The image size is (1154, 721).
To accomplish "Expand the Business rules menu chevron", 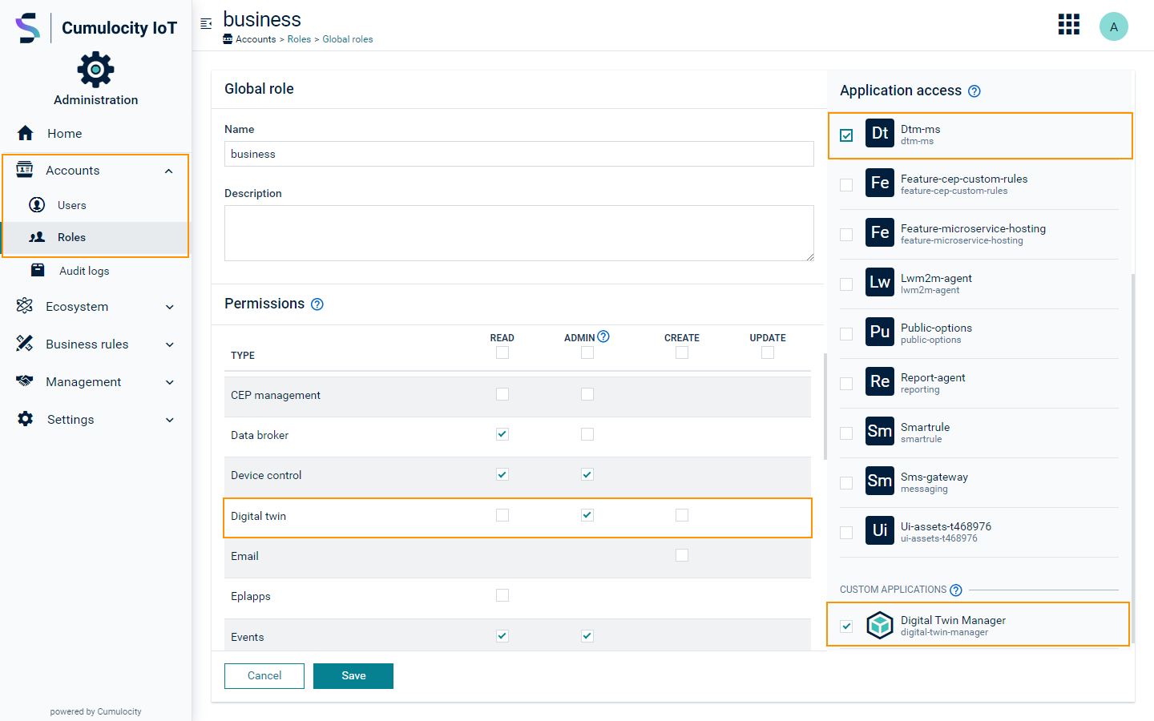I will [x=169, y=344].
